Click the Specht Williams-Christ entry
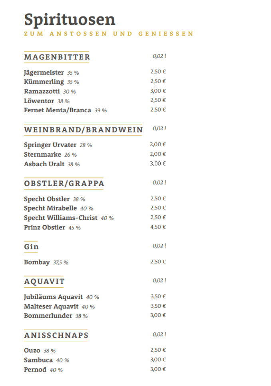271x386 pixels. click(60, 218)
